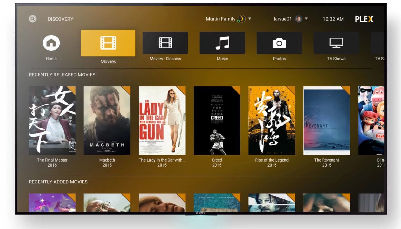401x229 pixels.
Task: Click the DISCOVERY heading
Action: 60,19
